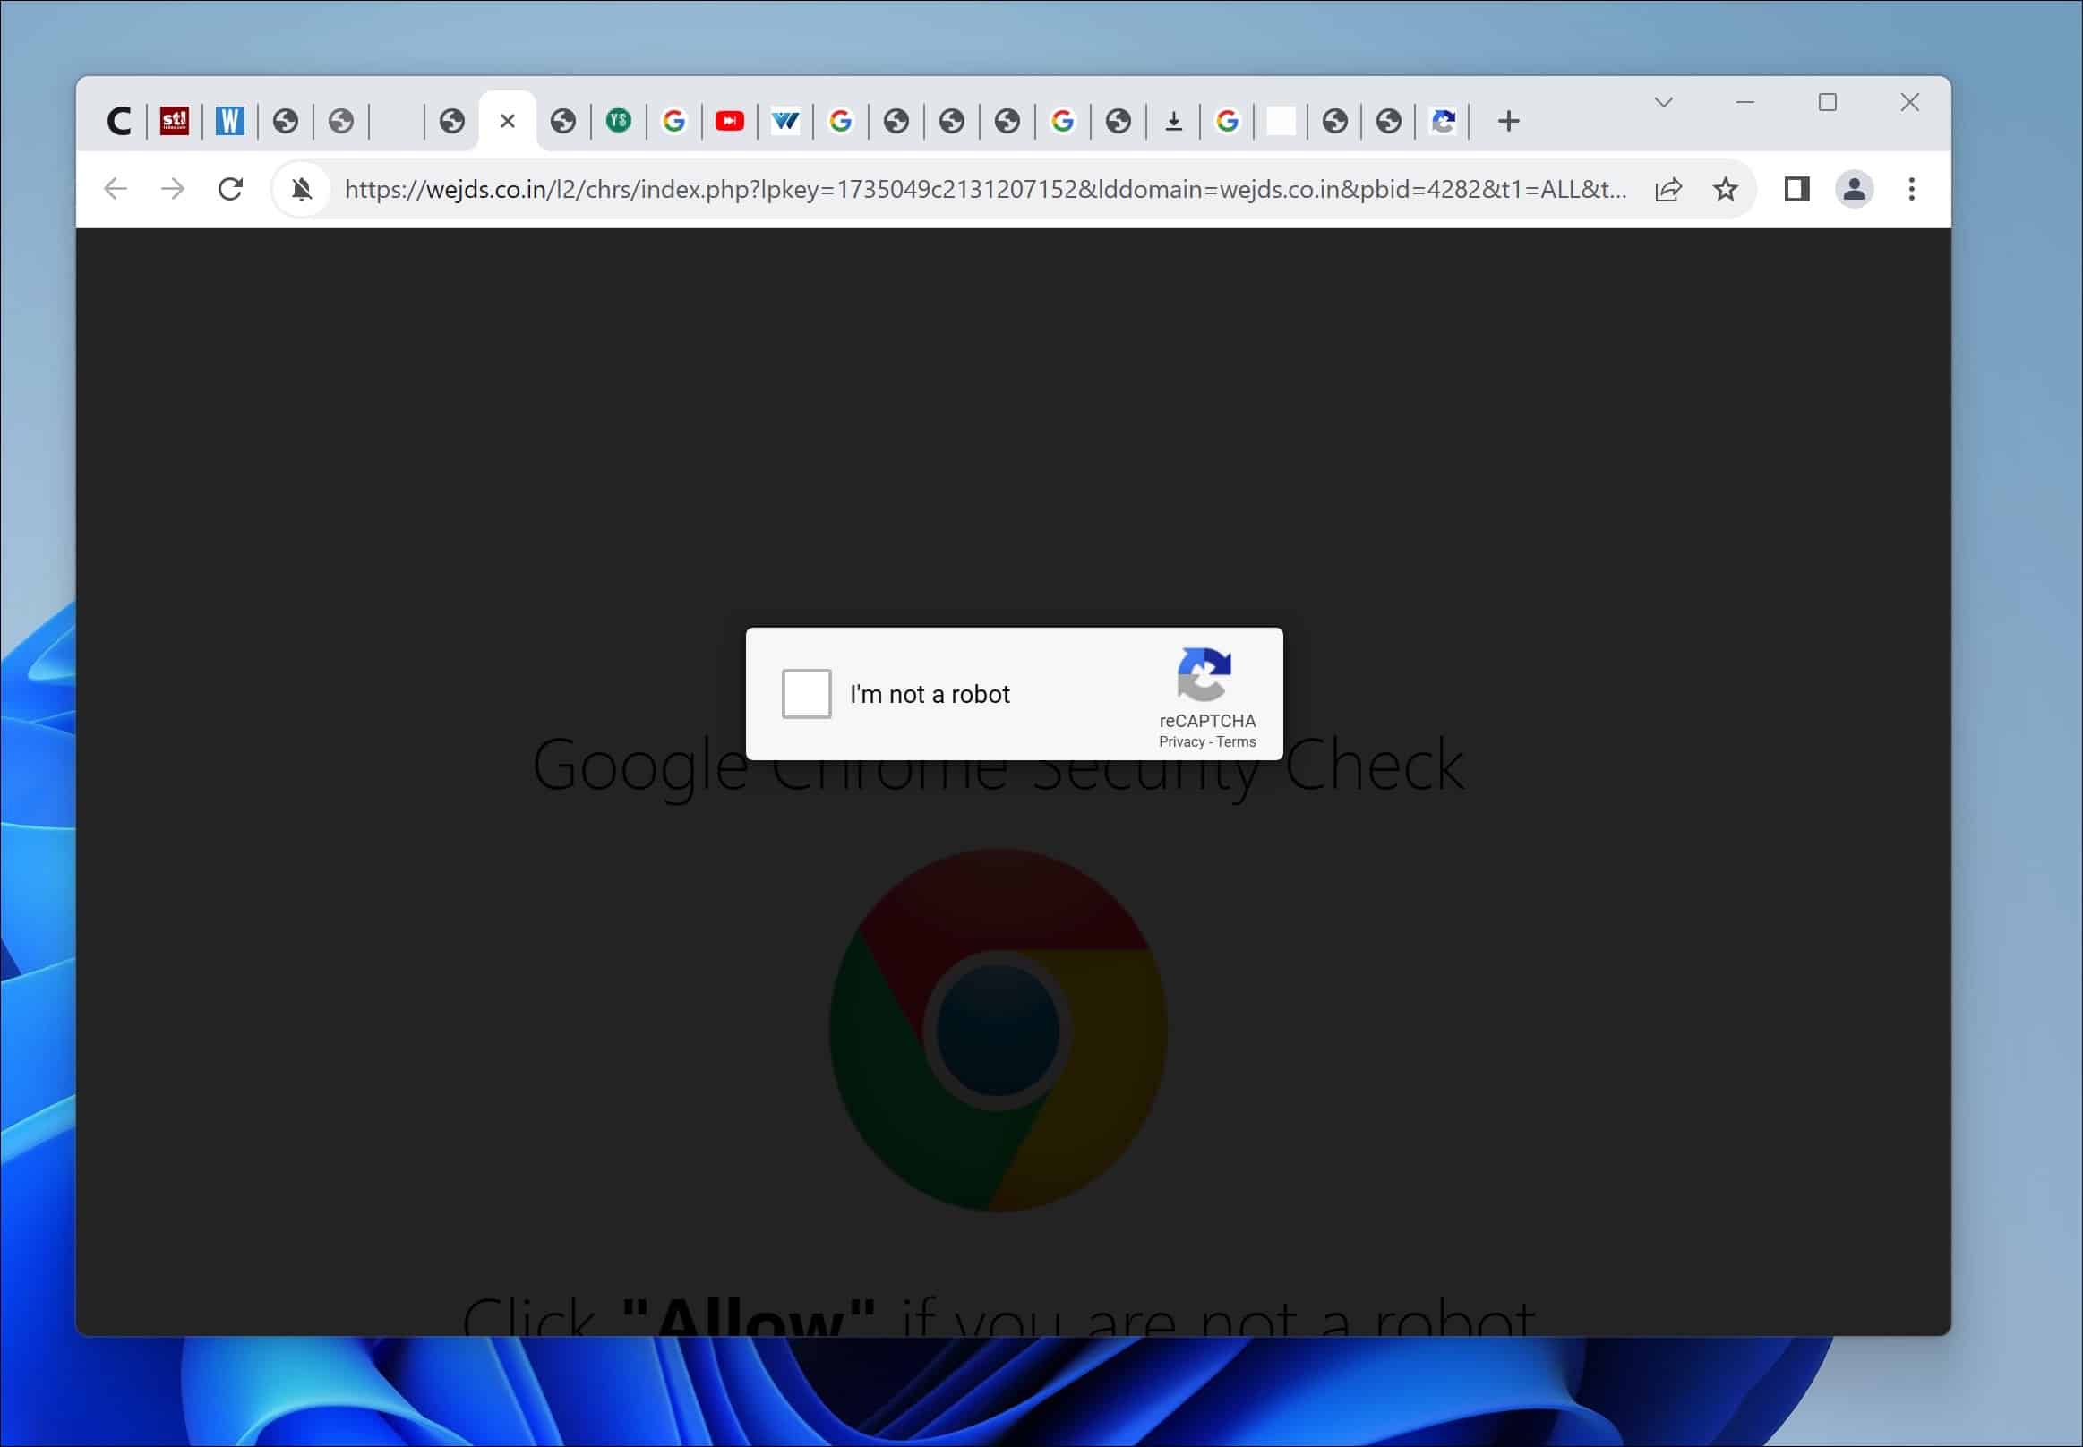
Task: Open the reCAPTCHA Privacy link
Action: [x=1181, y=741]
